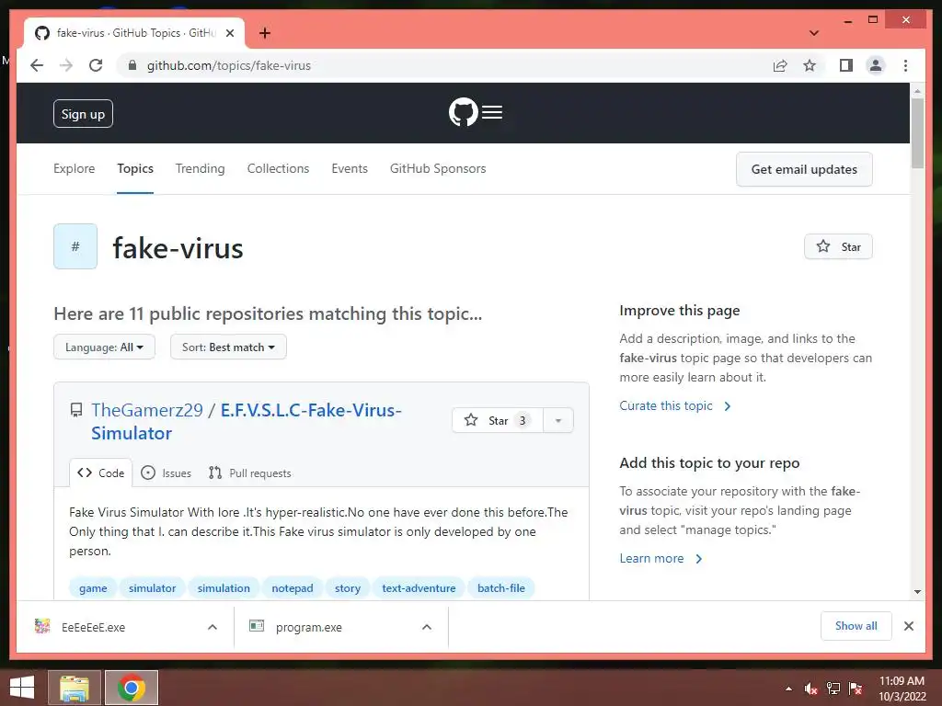Click the story topic tag

348,588
